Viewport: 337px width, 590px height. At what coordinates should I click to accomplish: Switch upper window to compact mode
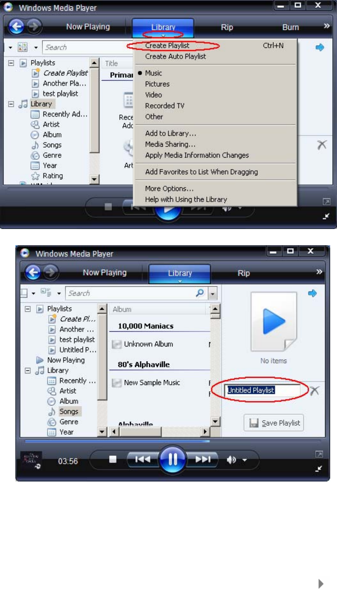tap(326, 216)
